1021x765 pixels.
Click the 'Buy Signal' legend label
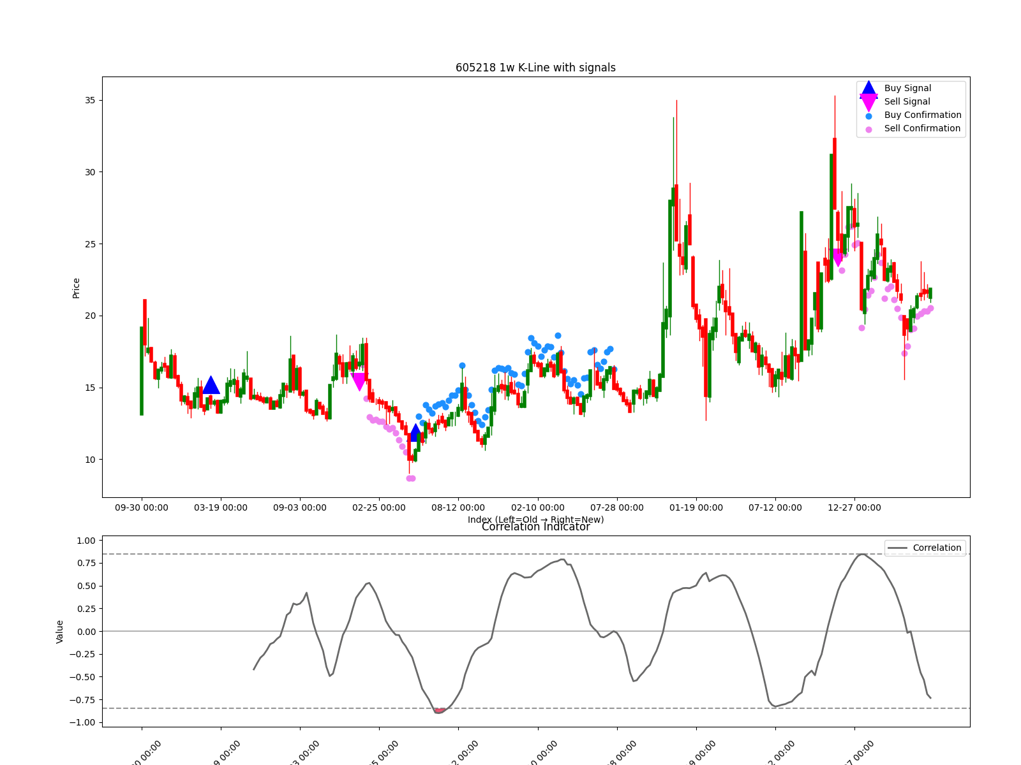pyautogui.click(x=907, y=88)
